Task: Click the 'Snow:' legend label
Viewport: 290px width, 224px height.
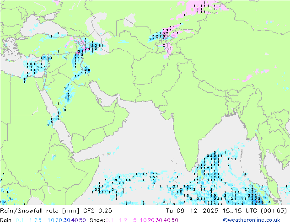Action: pos(97,220)
